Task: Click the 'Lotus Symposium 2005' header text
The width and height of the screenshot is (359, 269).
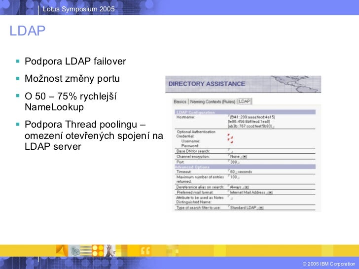Action: pos(78,9)
